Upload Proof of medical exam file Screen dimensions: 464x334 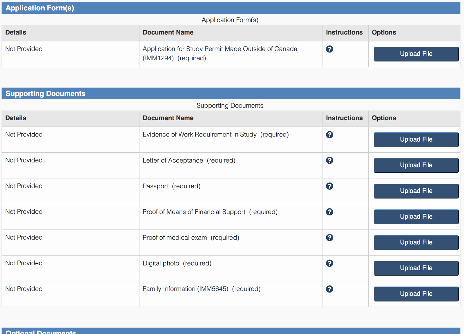click(416, 242)
